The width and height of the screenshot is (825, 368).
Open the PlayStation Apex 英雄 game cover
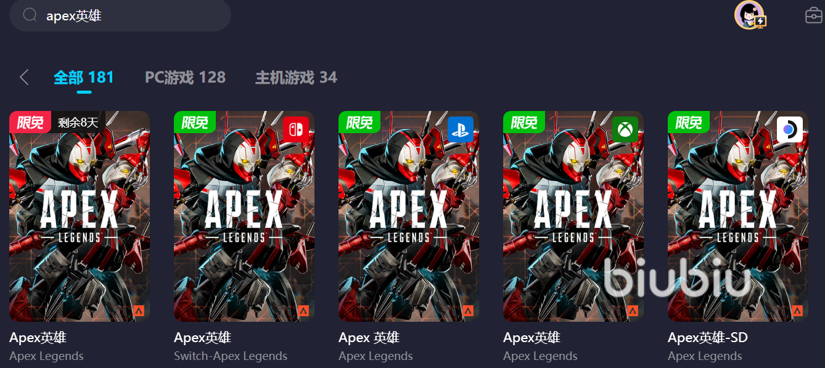point(409,216)
